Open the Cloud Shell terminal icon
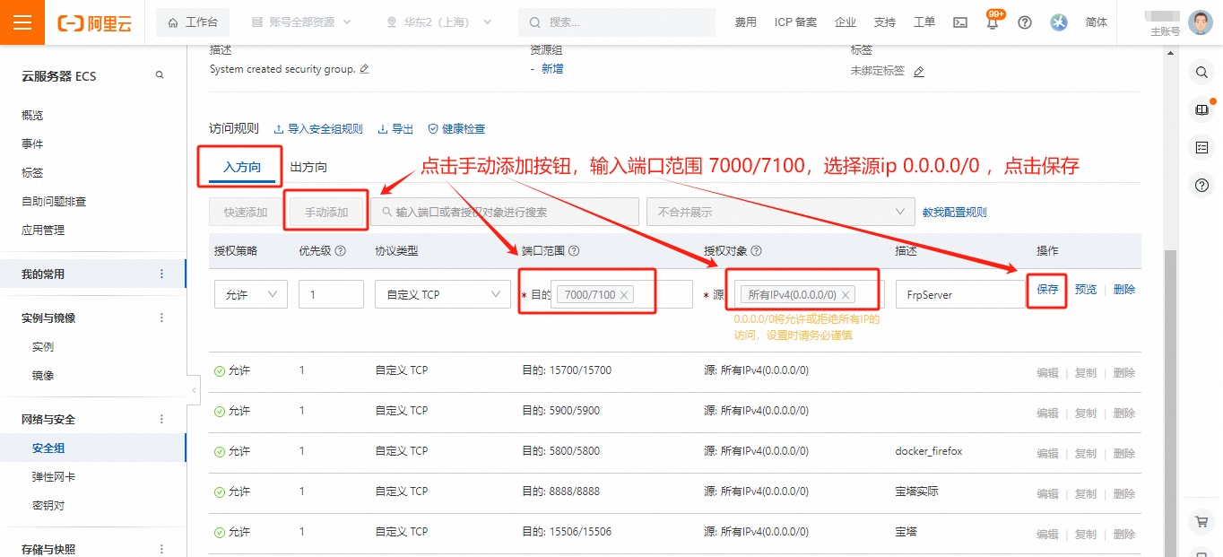This screenshot has width=1223, height=557. coord(959,22)
